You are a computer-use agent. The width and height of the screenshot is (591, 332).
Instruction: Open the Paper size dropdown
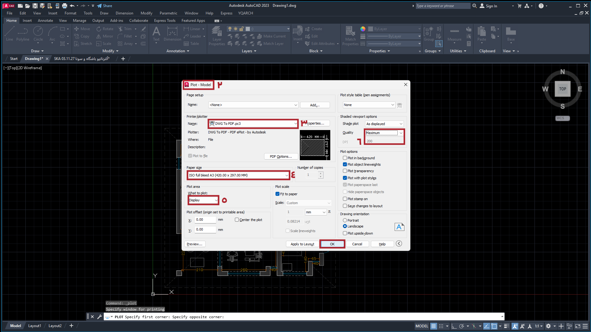coord(238,175)
